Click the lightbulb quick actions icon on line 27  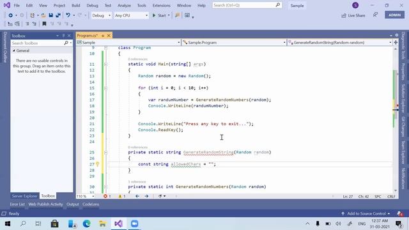tap(97, 164)
